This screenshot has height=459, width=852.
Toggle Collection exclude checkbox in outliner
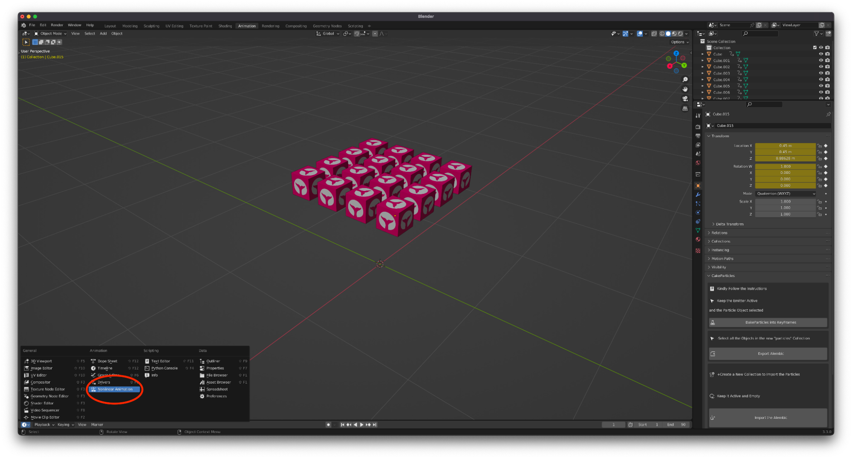pyautogui.click(x=815, y=48)
